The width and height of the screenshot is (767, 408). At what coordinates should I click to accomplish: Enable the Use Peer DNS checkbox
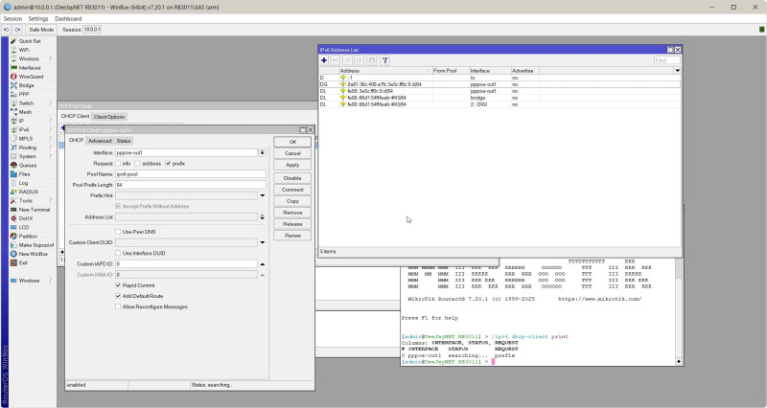pos(118,232)
